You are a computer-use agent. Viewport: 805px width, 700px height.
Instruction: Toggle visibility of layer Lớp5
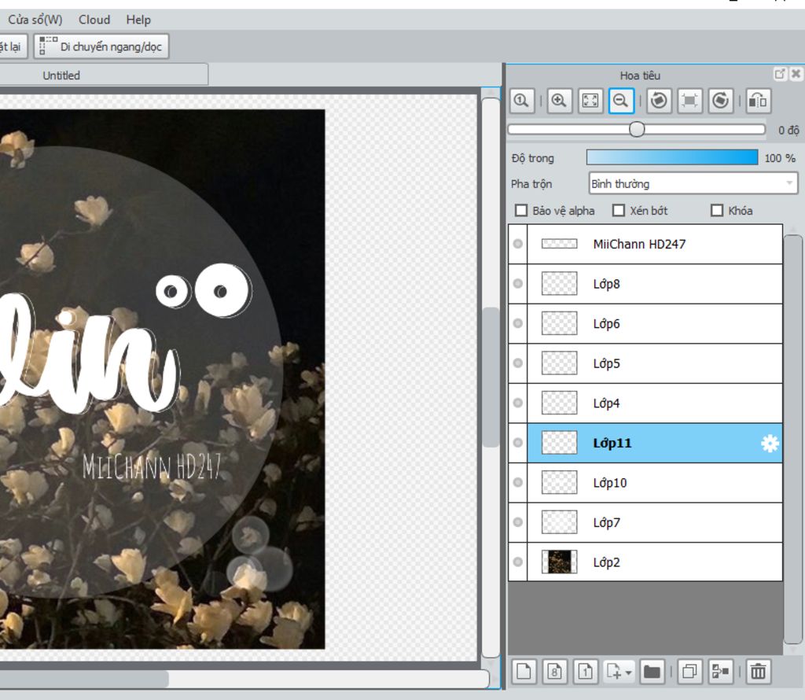pos(518,363)
